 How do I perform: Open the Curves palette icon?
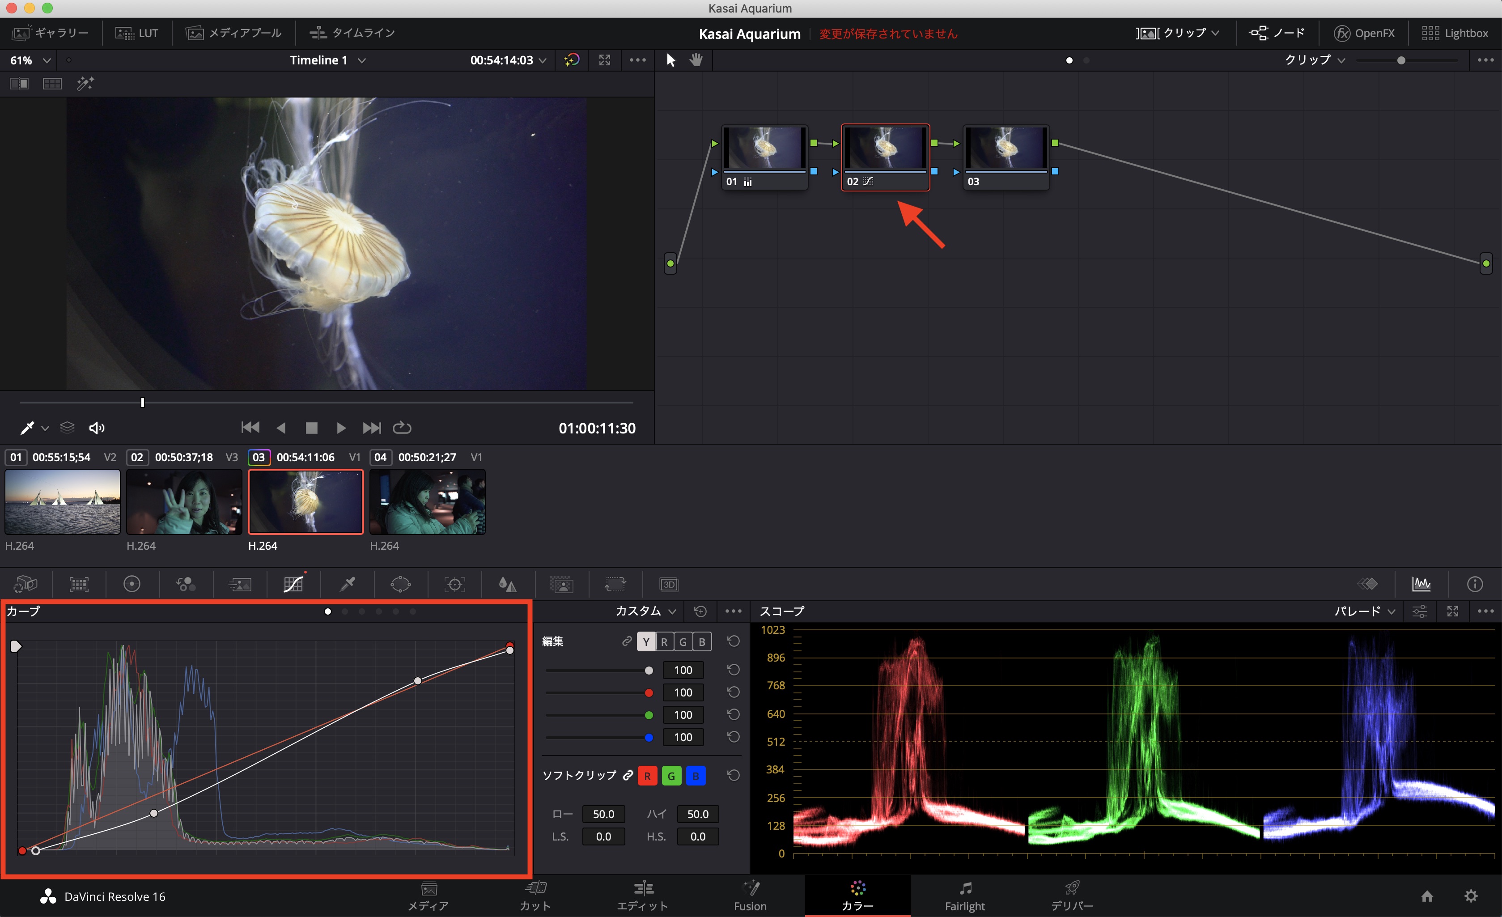coord(293,584)
